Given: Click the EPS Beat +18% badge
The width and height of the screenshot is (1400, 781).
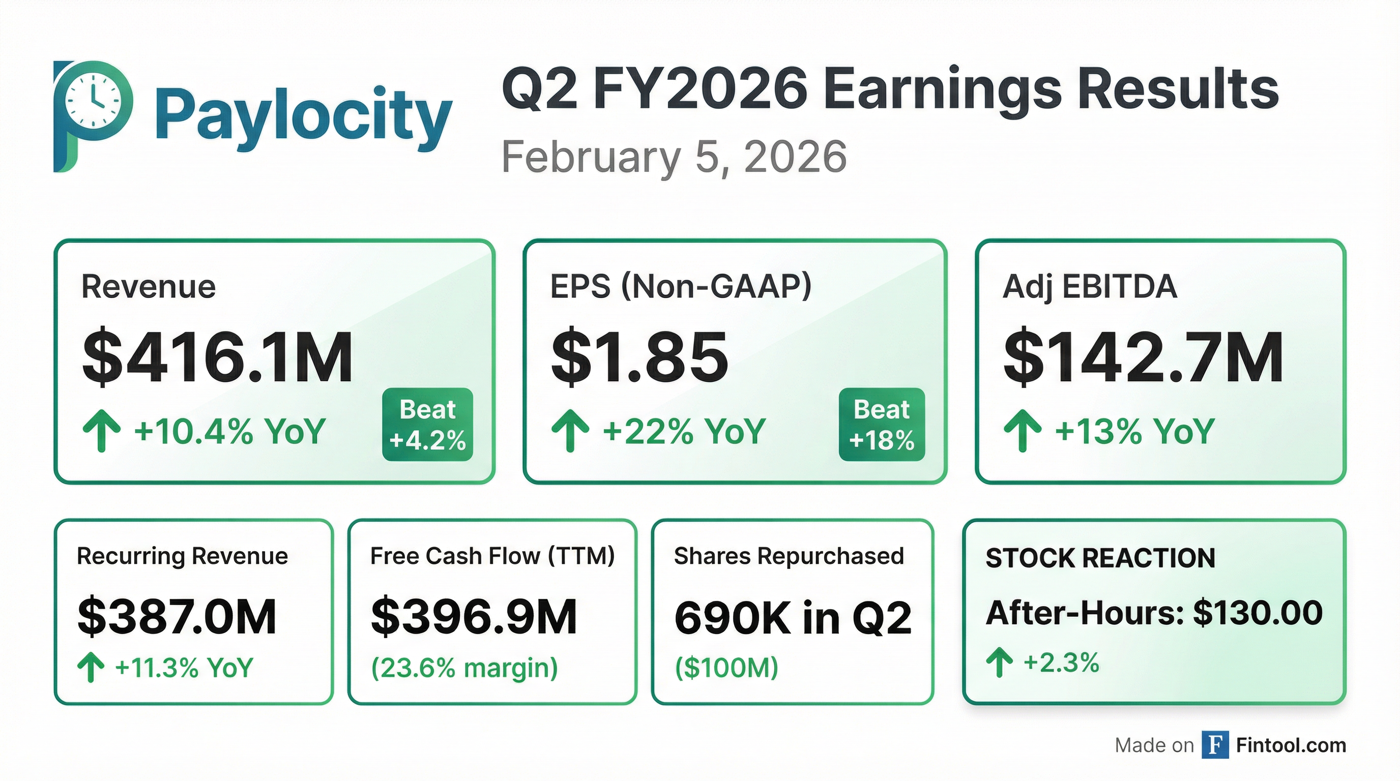Looking at the screenshot, I should [882, 425].
